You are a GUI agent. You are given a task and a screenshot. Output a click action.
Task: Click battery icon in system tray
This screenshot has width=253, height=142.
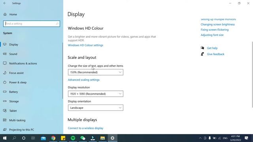[214, 138]
